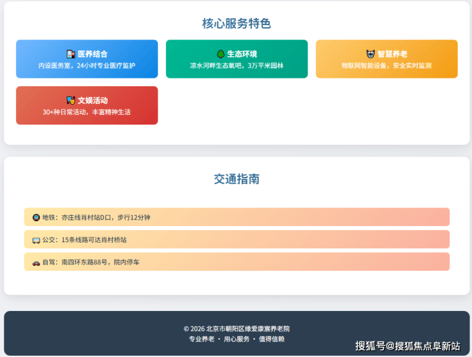Click the 专业养老 · 用心服务 footer slogan
The height and width of the screenshot is (357, 472).
tap(237, 339)
